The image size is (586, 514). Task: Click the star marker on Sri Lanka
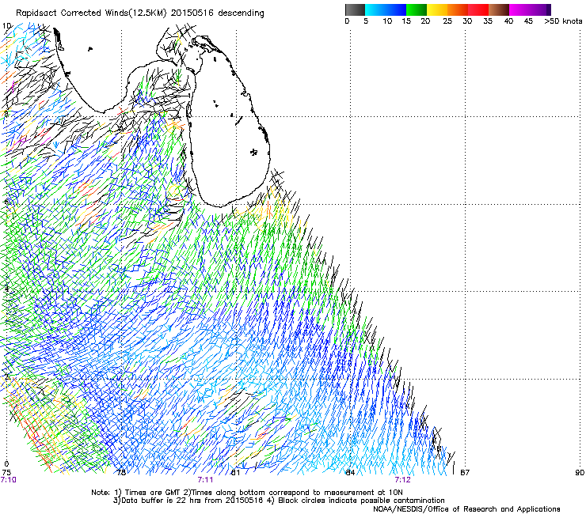click(x=253, y=152)
